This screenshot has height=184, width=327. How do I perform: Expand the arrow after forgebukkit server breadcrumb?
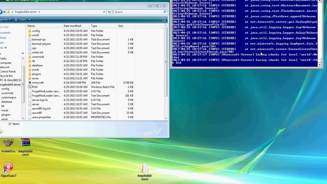(x=39, y=12)
